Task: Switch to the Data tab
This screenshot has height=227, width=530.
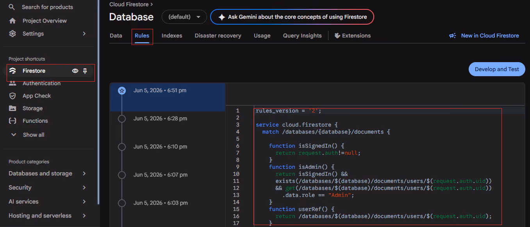Action: pyautogui.click(x=116, y=36)
